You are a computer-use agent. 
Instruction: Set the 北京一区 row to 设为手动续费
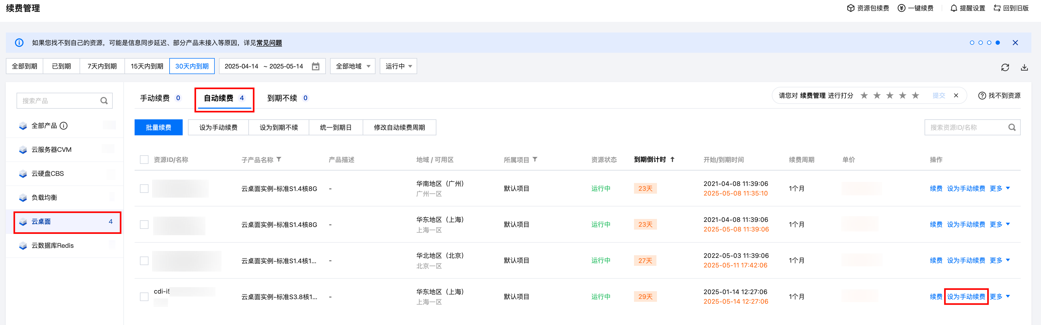[x=966, y=261]
